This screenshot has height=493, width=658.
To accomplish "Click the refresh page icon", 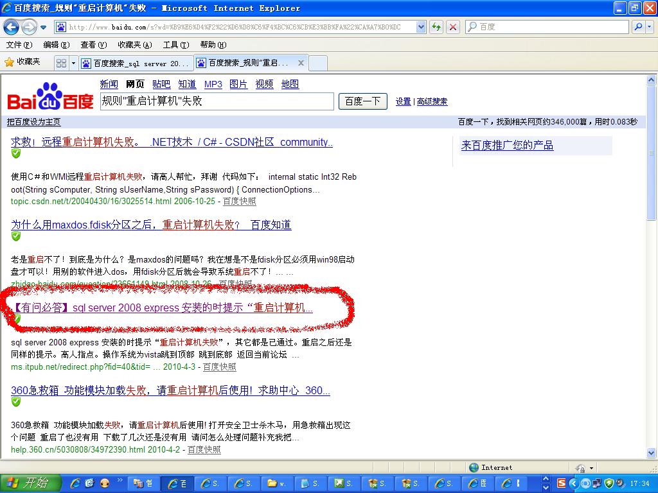I will (437, 27).
